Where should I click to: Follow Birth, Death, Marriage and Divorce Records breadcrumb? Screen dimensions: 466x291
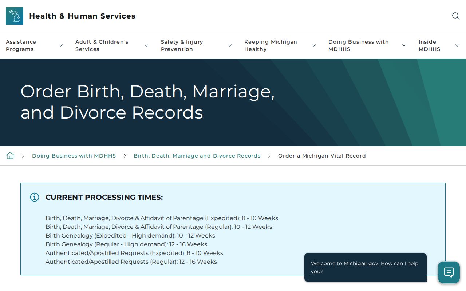pos(197,156)
